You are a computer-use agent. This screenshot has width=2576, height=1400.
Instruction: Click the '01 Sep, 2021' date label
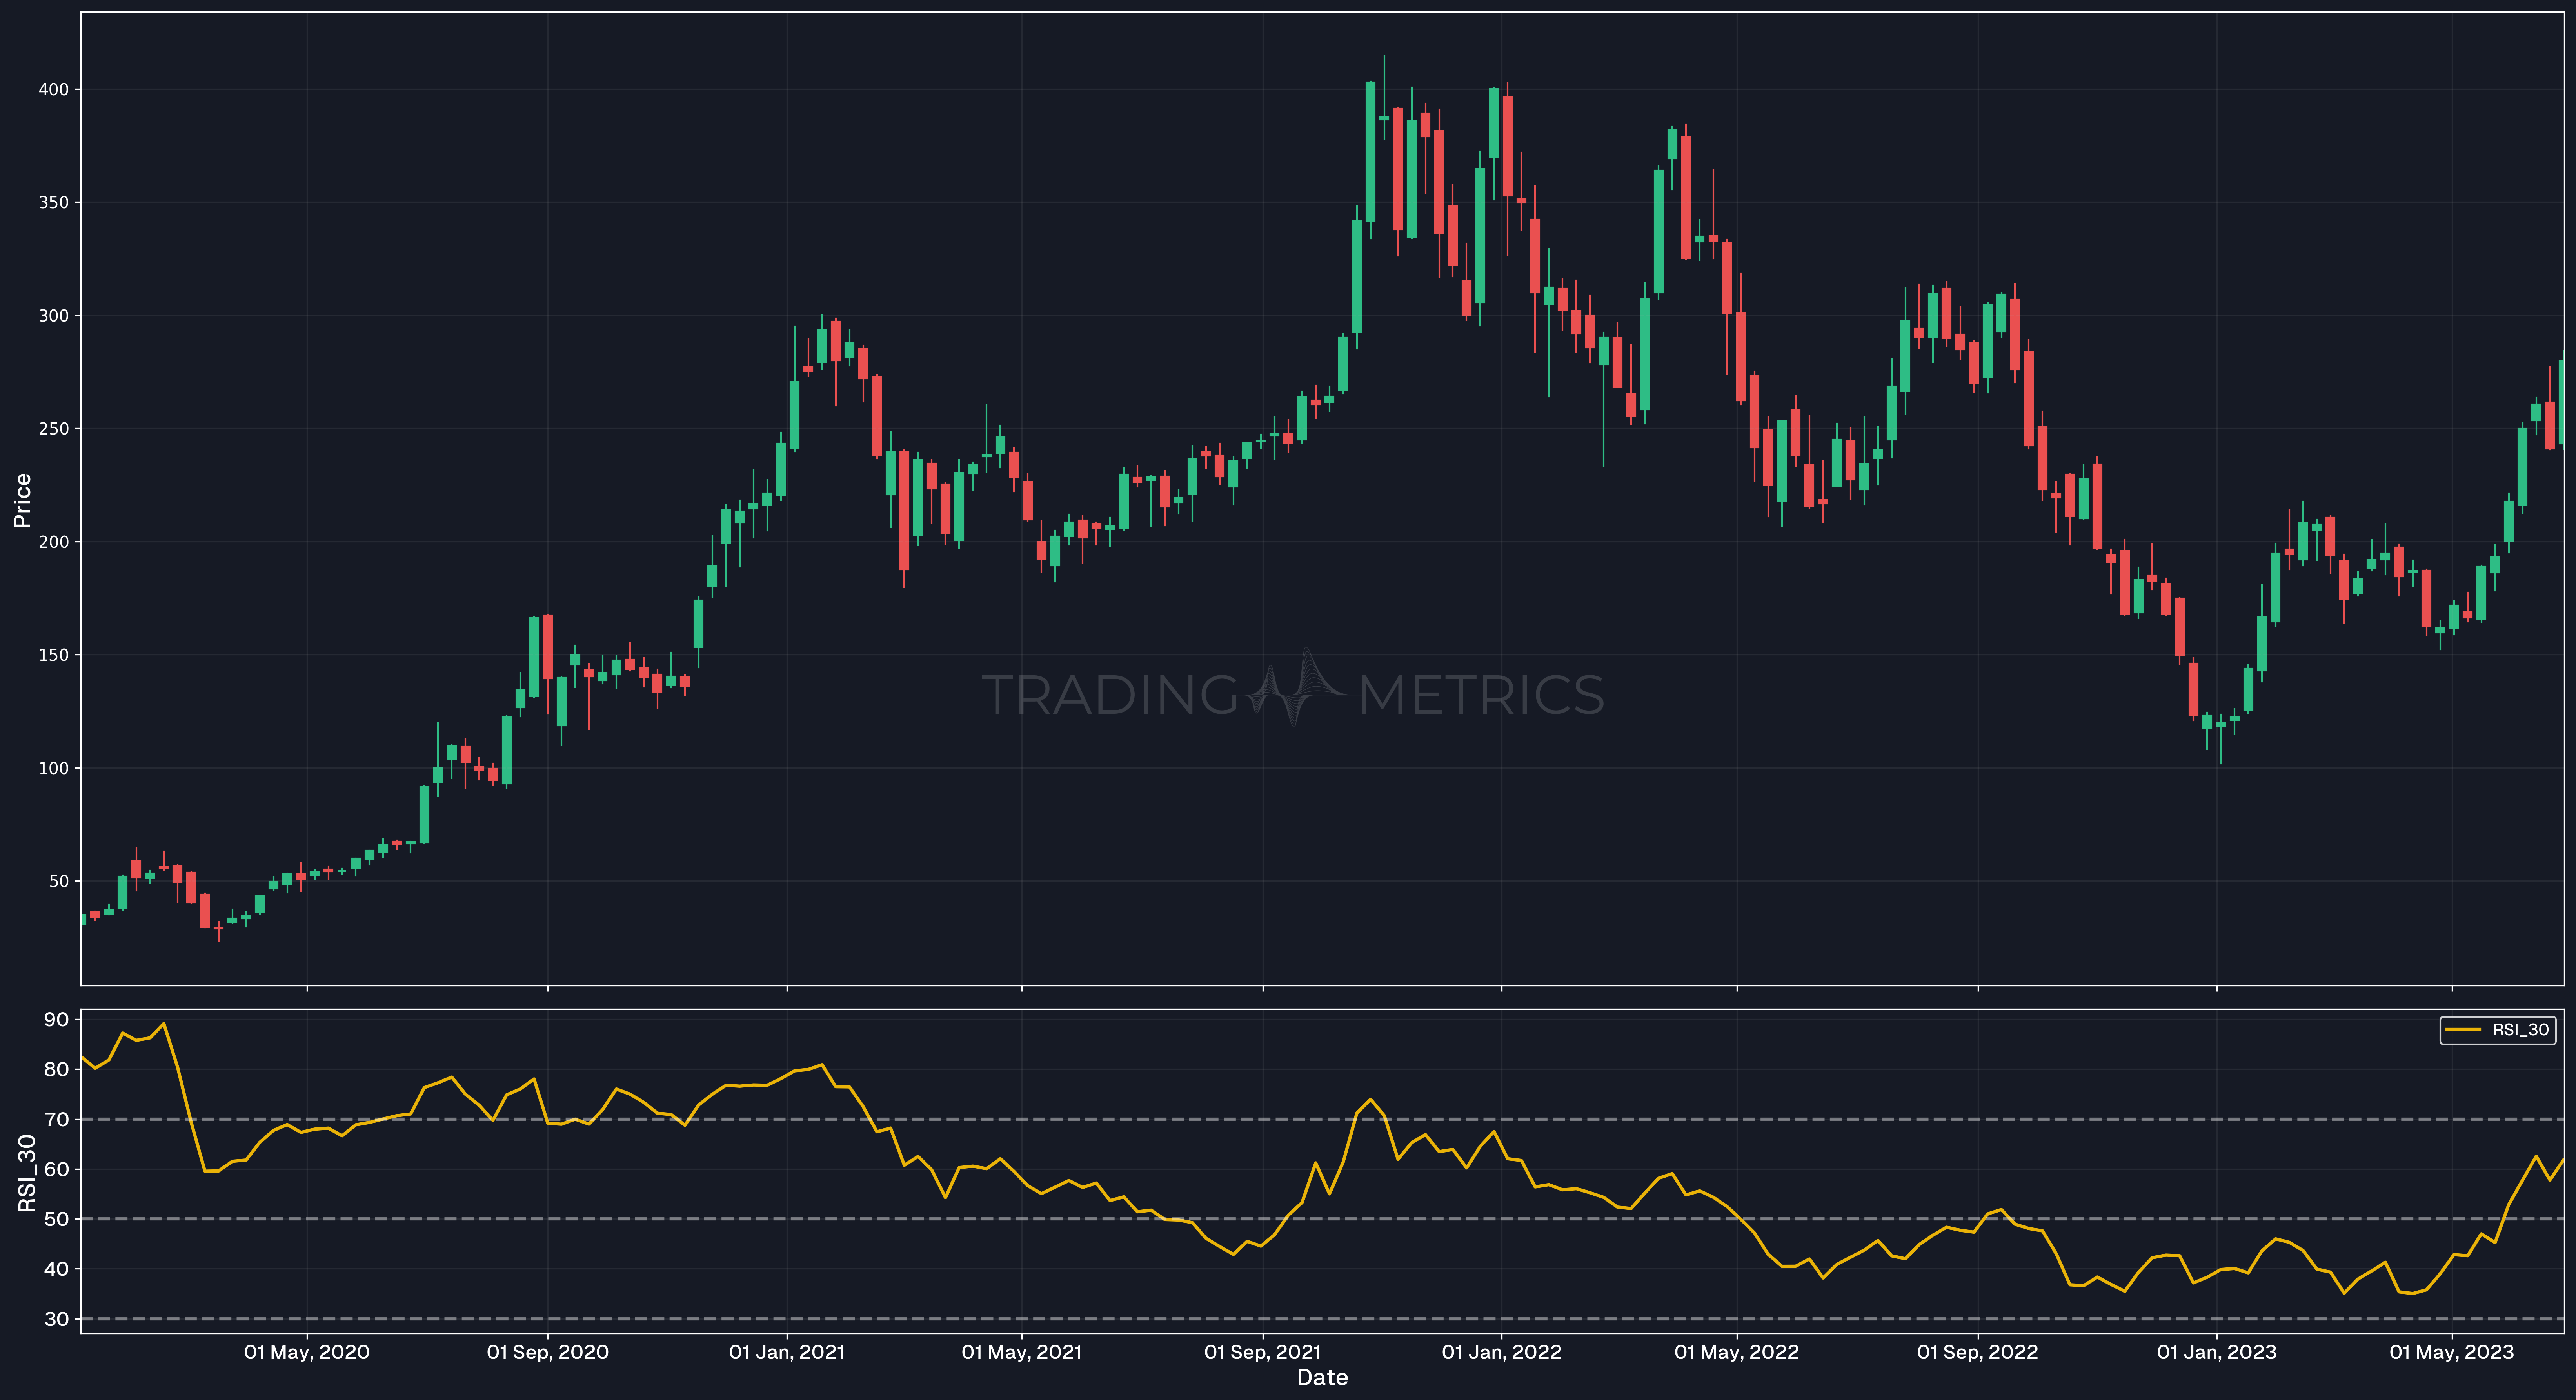coord(1263,1352)
